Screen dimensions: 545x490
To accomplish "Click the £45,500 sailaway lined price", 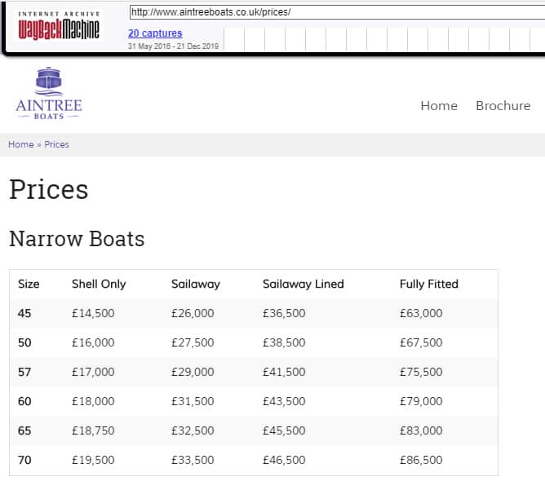I will click(284, 430).
